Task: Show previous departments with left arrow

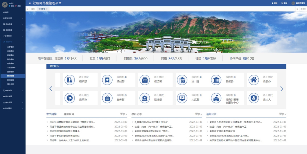Action: click(51, 89)
